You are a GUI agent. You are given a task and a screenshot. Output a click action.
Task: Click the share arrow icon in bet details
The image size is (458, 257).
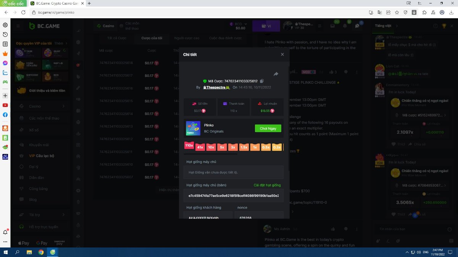276,74
